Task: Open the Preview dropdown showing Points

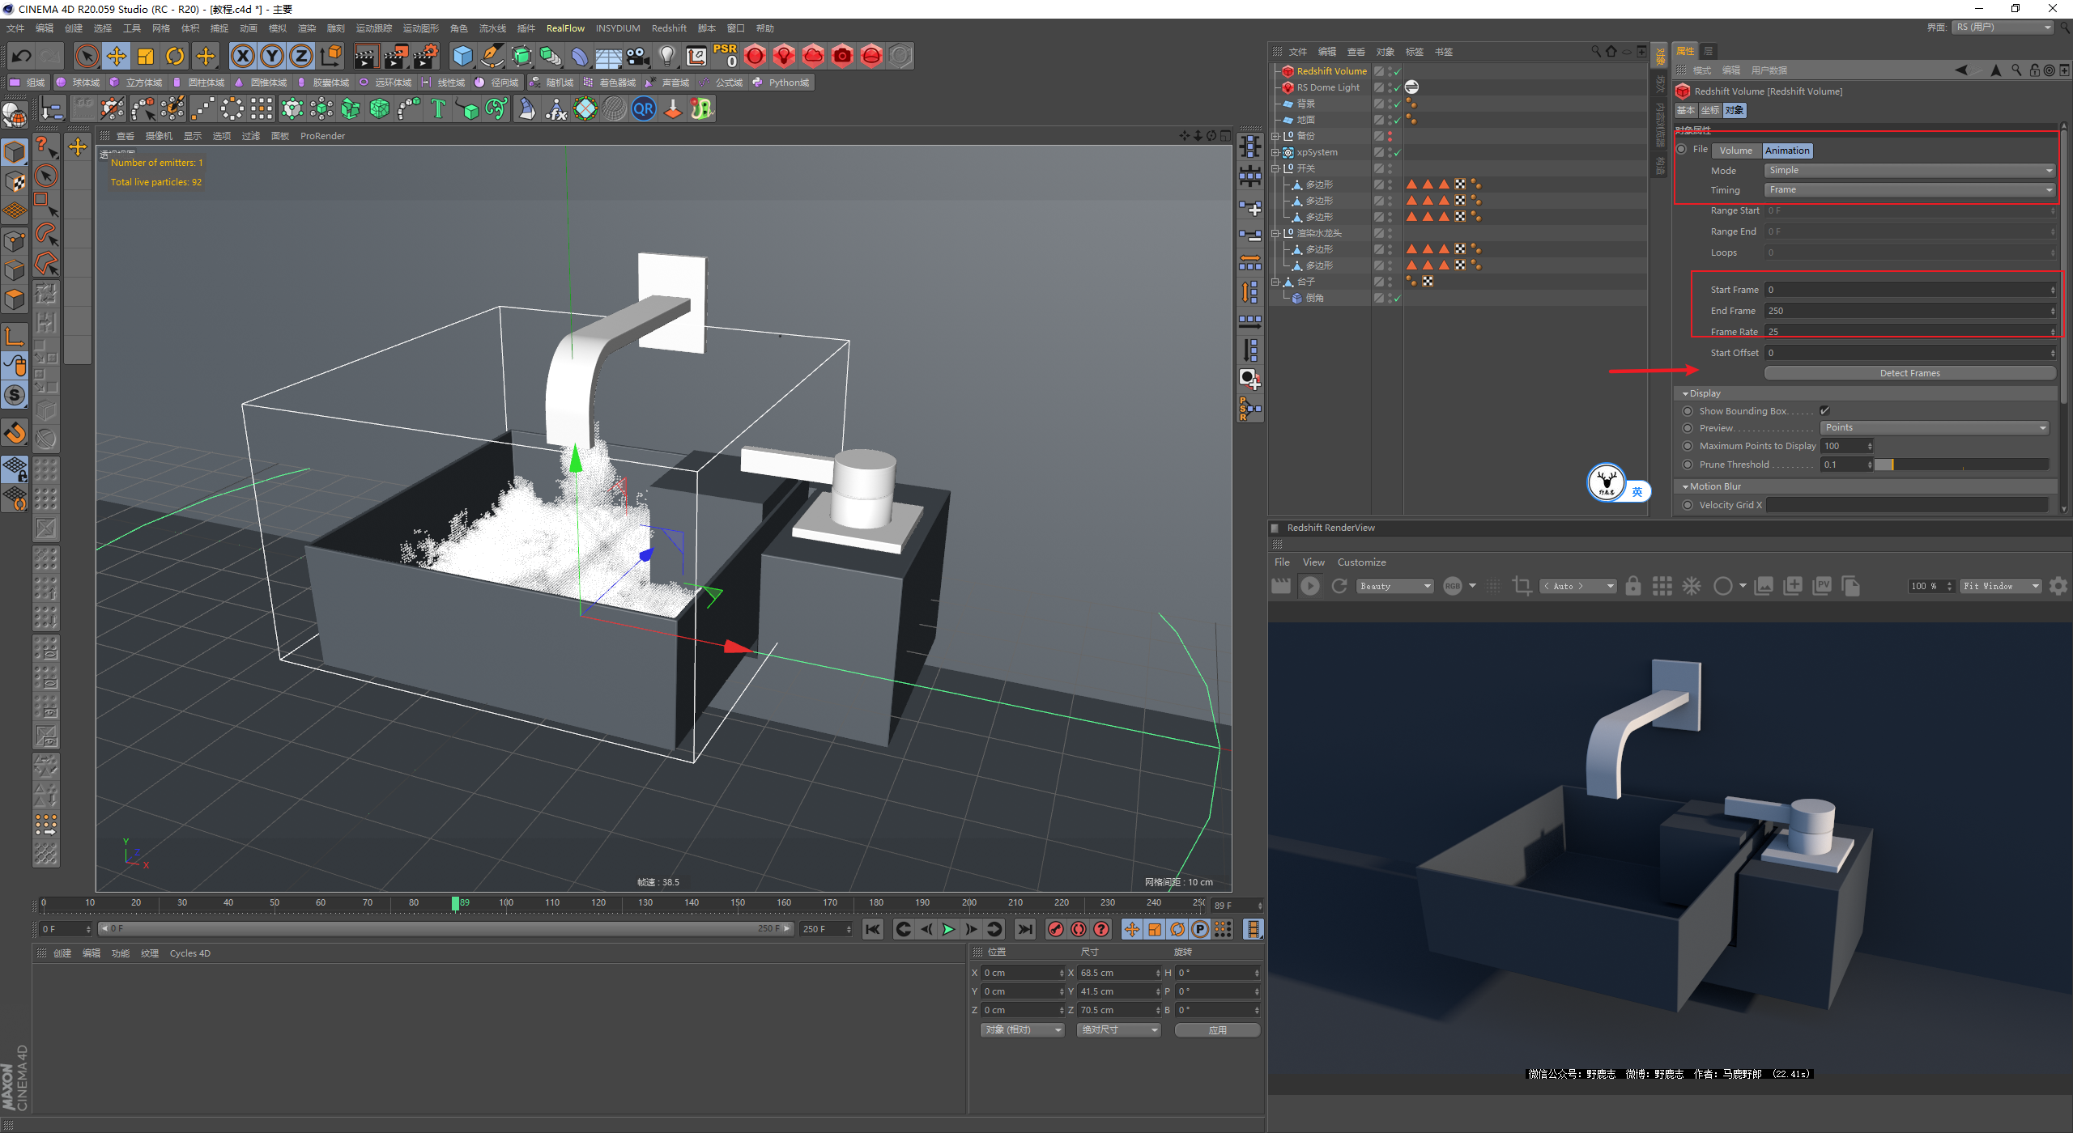Action: point(1935,428)
